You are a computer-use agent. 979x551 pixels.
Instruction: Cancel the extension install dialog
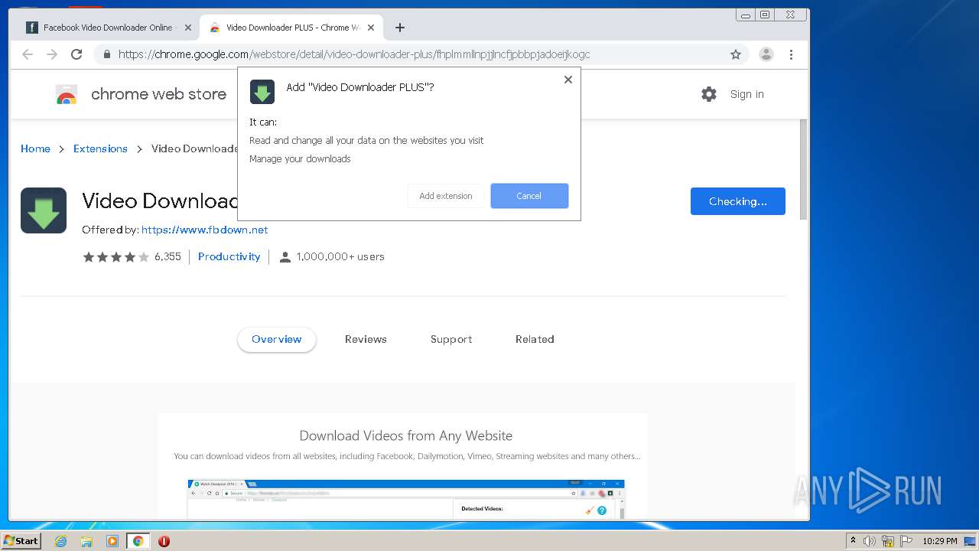coord(529,196)
